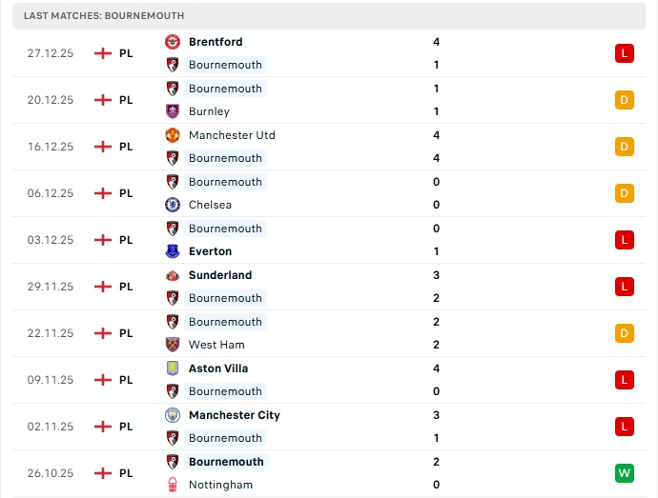Click the PL league label on 06.12.25 row

point(126,193)
